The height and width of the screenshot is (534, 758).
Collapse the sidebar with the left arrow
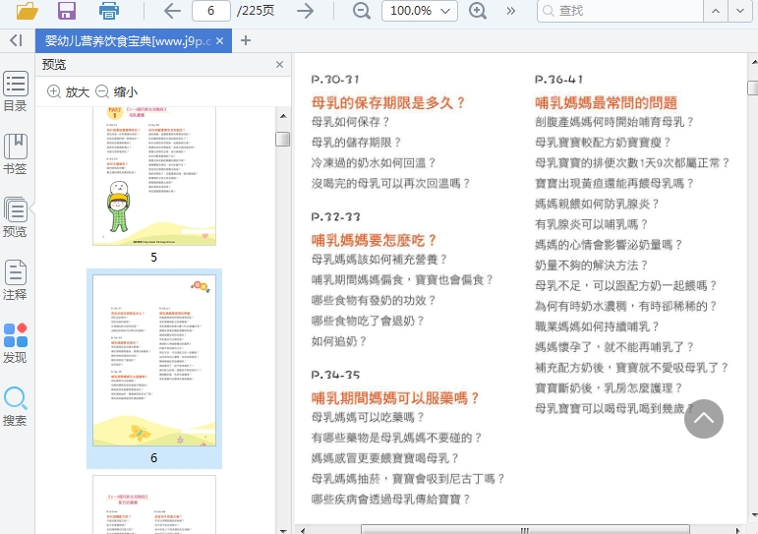(x=15, y=40)
